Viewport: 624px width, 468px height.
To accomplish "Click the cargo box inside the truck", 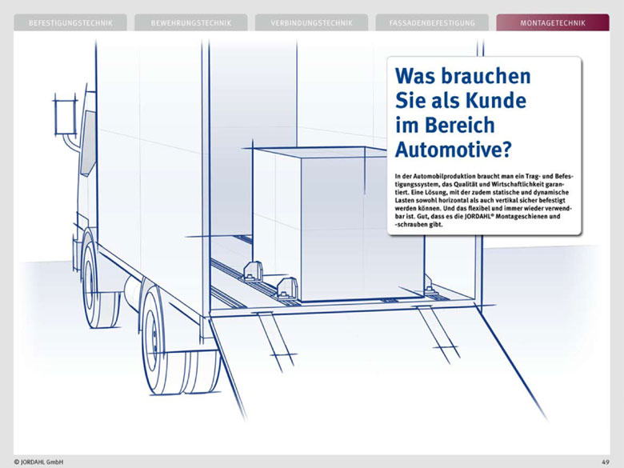I will 336,216.
